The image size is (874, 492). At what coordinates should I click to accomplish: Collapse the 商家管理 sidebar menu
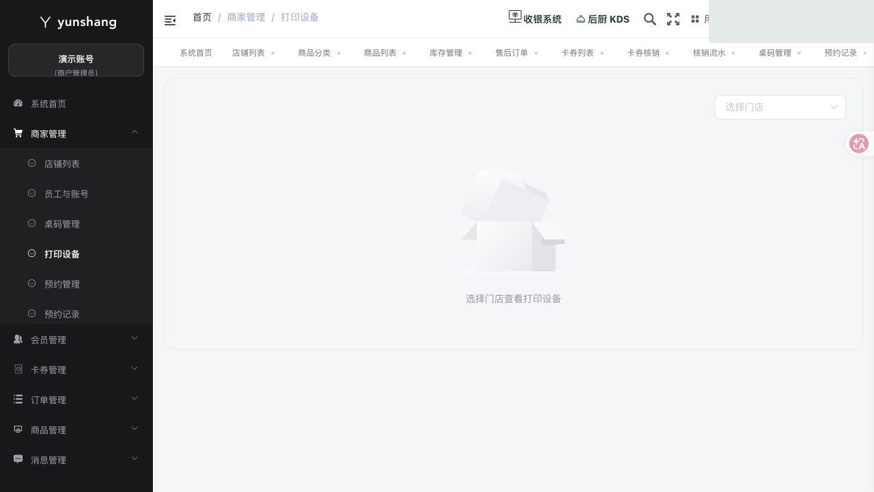click(76, 134)
